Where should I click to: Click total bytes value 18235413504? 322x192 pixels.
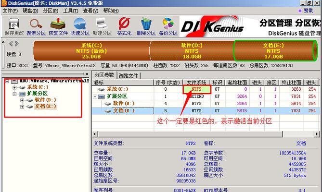tap(293, 153)
